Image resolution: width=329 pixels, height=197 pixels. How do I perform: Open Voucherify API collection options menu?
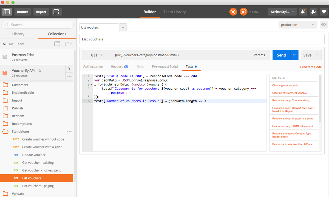(69, 77)
